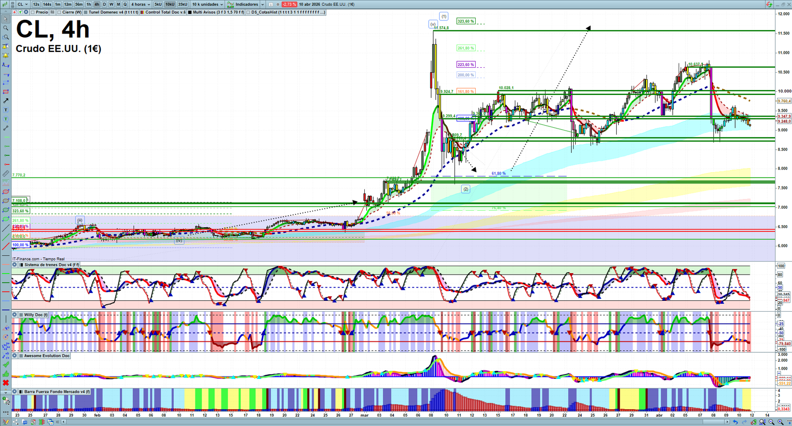Screen dimensions: 792x426
Task: Select the 12s timeframe
Action: tap(36, 4)
